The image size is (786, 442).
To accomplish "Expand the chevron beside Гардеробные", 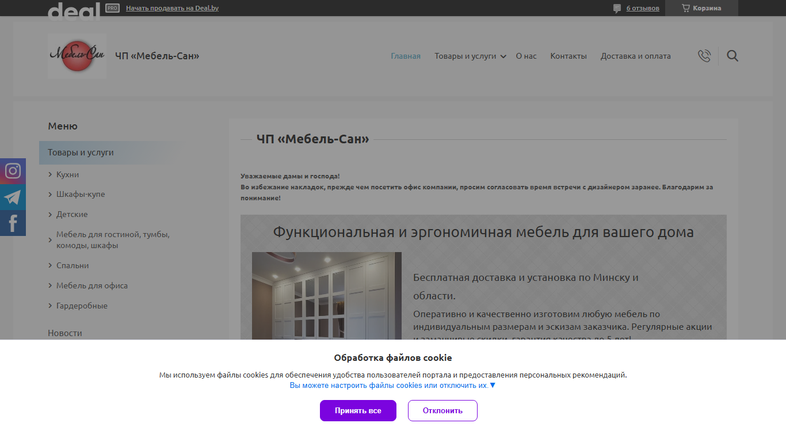I will pos(51,306).
